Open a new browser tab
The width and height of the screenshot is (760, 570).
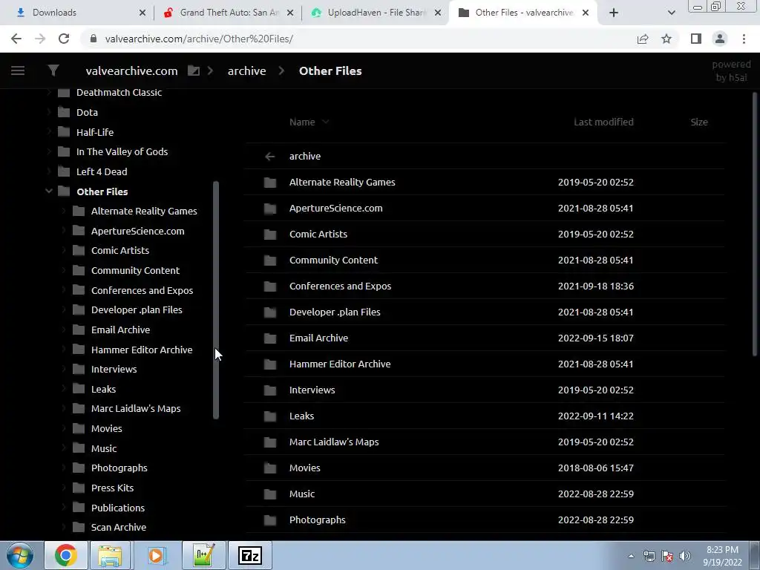(614, 13)
